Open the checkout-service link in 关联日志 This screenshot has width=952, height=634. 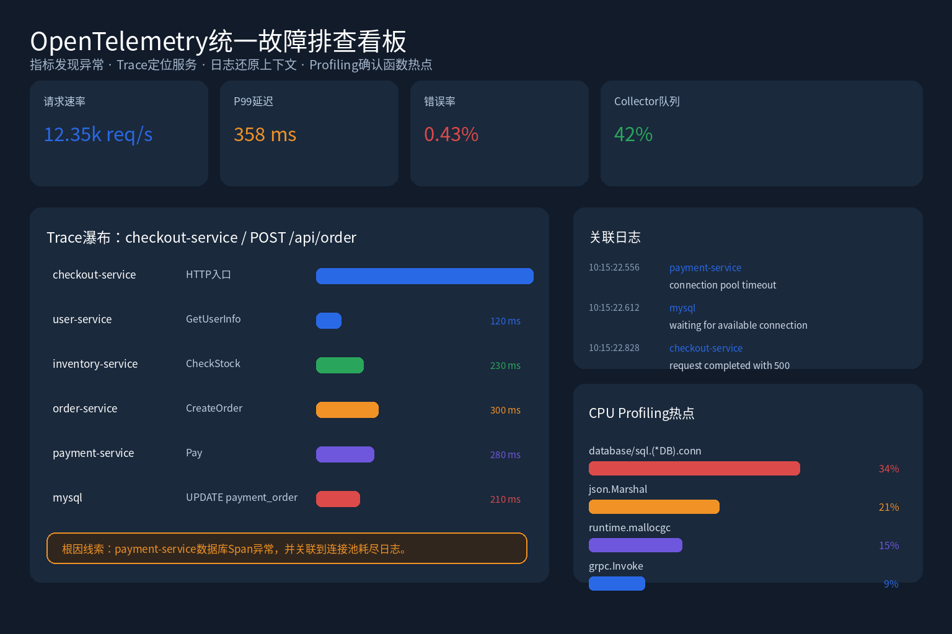click(x=706, y=348)
